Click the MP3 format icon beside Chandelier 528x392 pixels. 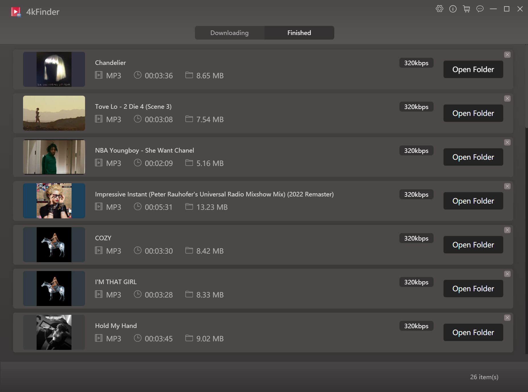pos(99,75)
